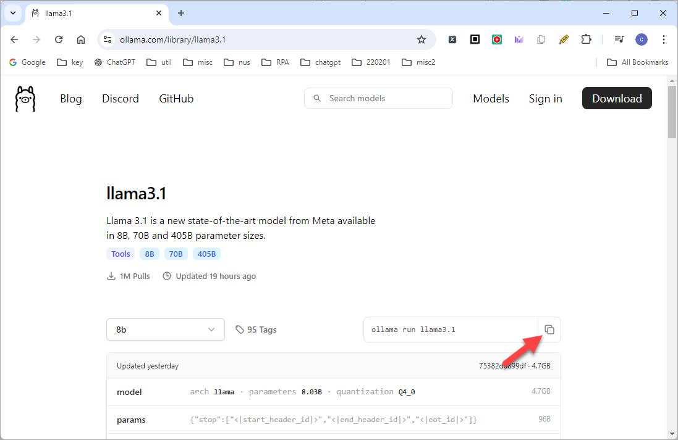Click the llama3.1 page heading
Viewport: 678px width, 440px height.
coord(136,193)
